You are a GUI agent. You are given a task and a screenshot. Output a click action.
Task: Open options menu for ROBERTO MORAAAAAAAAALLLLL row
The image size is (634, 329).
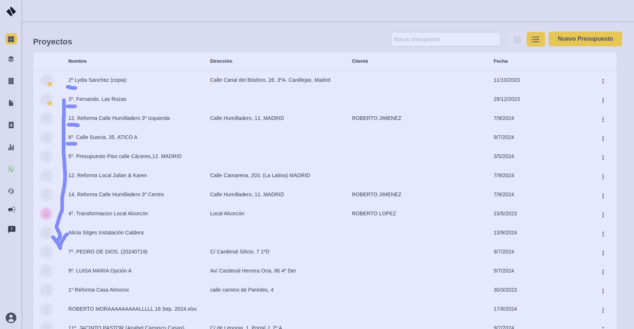[x=603, y=310]
